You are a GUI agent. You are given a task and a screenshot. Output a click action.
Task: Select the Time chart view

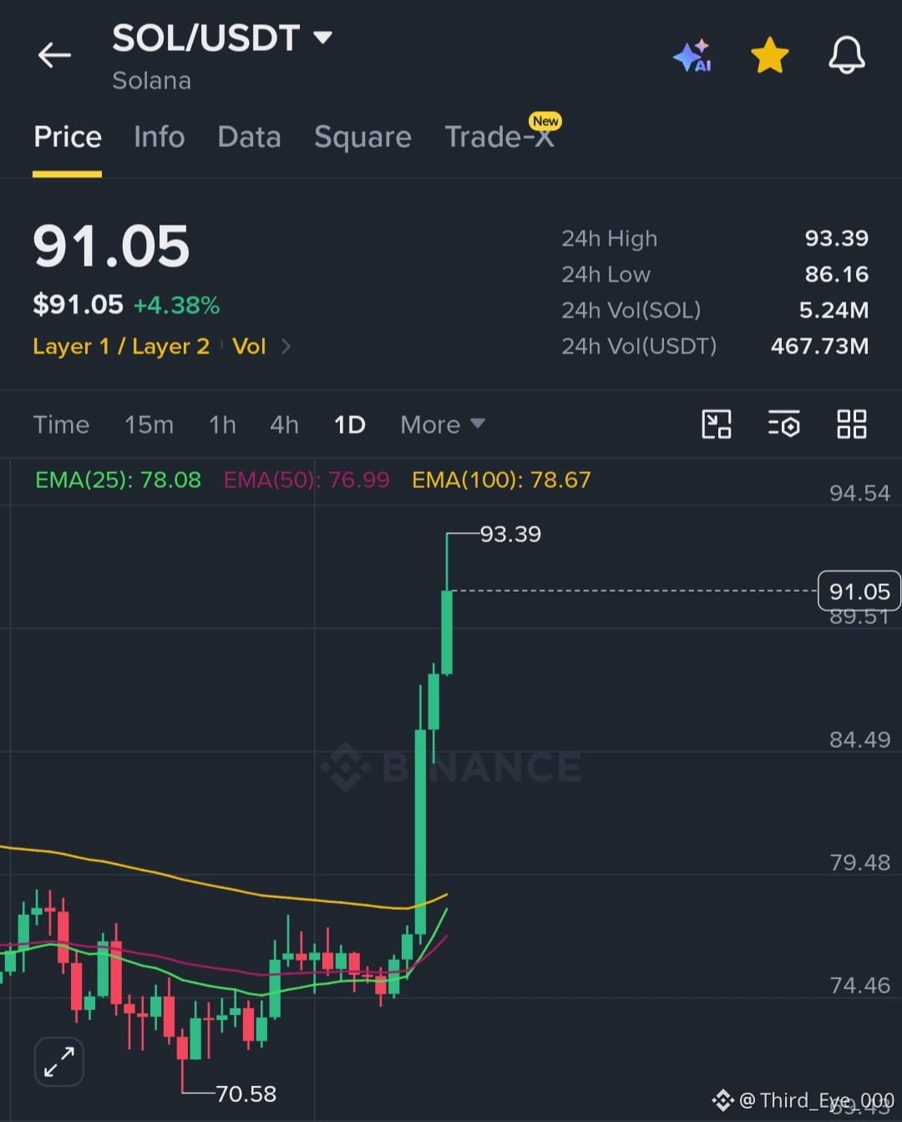[x=61, y=424]
